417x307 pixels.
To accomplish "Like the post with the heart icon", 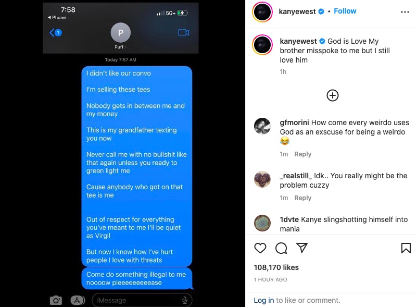I will (260, 248).
